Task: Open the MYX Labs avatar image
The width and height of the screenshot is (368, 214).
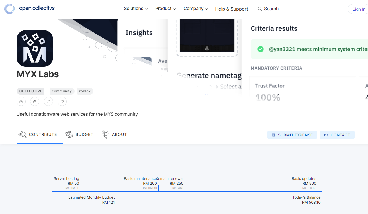Action: (x=35, y=48)
